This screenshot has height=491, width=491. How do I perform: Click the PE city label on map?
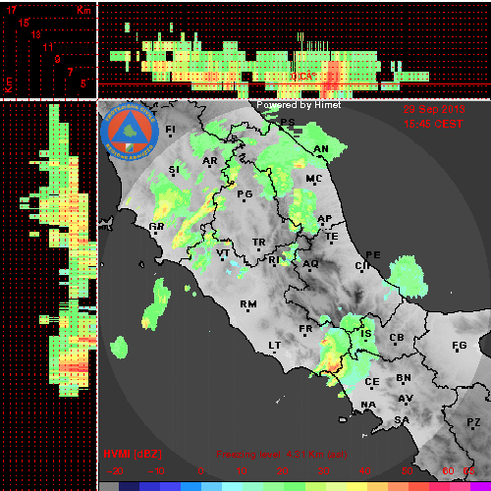(x=373, y=255)
